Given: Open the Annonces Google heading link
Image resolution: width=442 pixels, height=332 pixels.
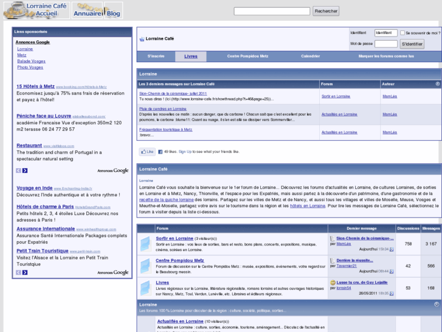Looking at the screenshot, I should point(33,42).
